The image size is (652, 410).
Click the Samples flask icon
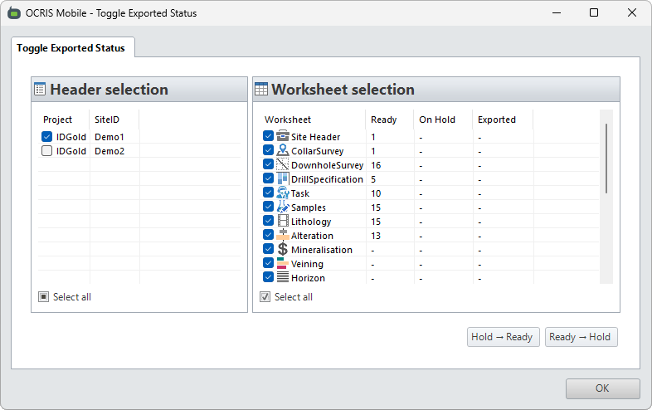(x=283, y=207)
